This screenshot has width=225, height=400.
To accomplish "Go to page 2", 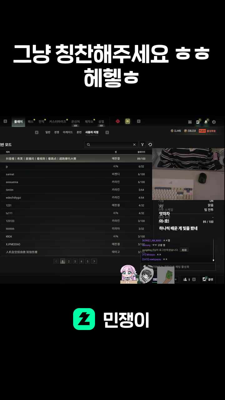I will 69,261.
